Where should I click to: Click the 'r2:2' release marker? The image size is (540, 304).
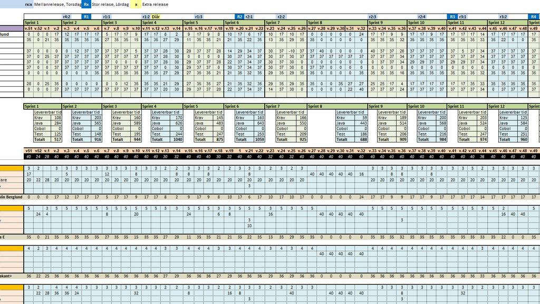(x=282, y=16)
